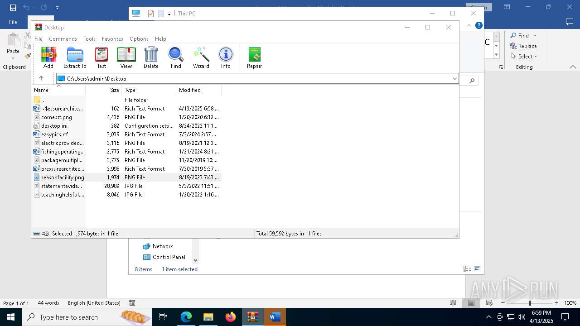The image size is (580, 326).
Task: Click the Paste button in Word
Action: pyautogui.click(x=13, y=45)
